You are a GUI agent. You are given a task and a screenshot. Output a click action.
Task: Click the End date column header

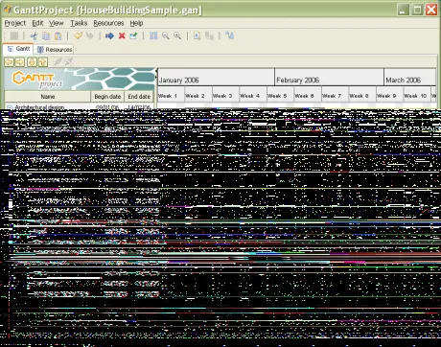[139, 96]
